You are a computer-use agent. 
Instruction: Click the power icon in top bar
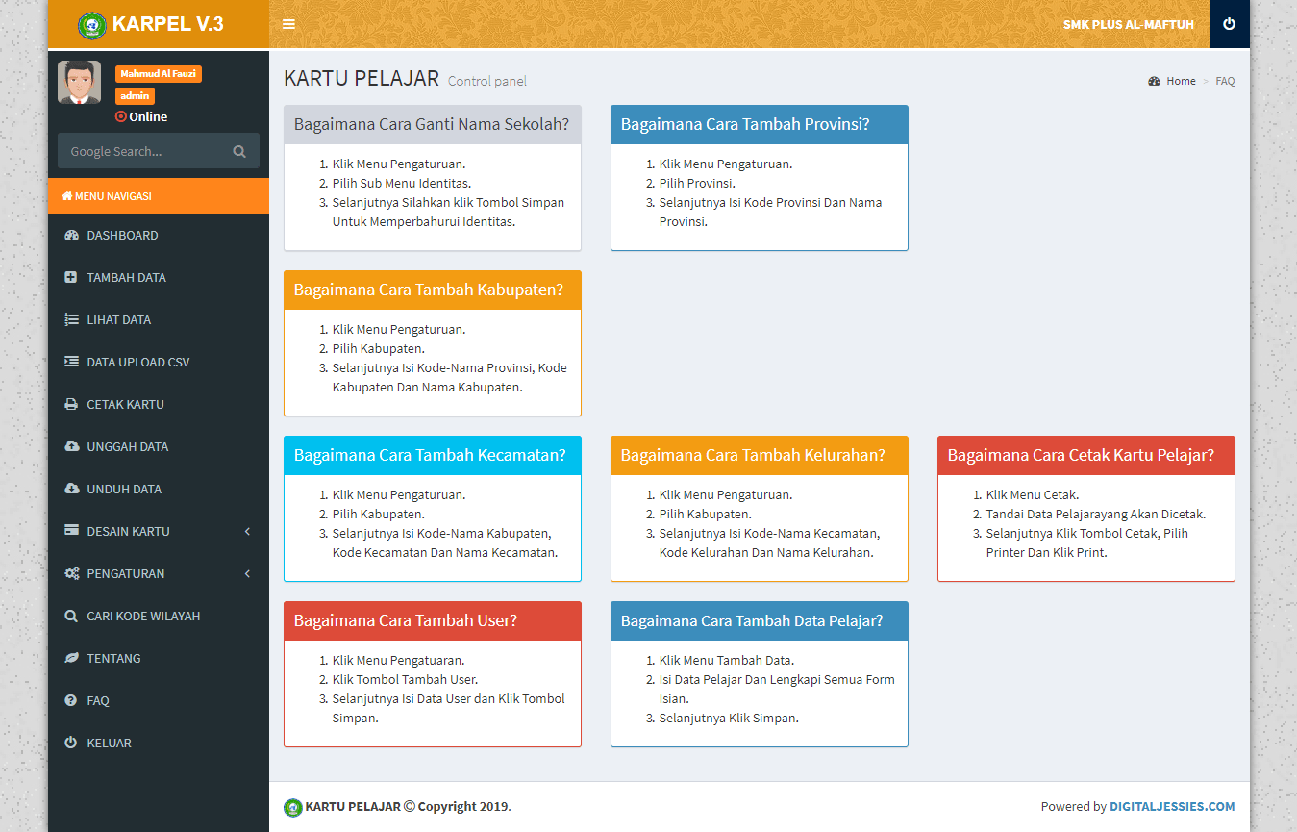coord(1229,24)
